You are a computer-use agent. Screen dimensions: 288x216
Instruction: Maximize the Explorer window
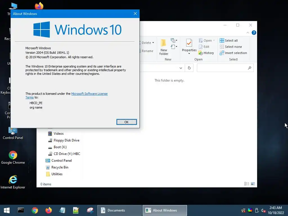click(x=238, y=25)
